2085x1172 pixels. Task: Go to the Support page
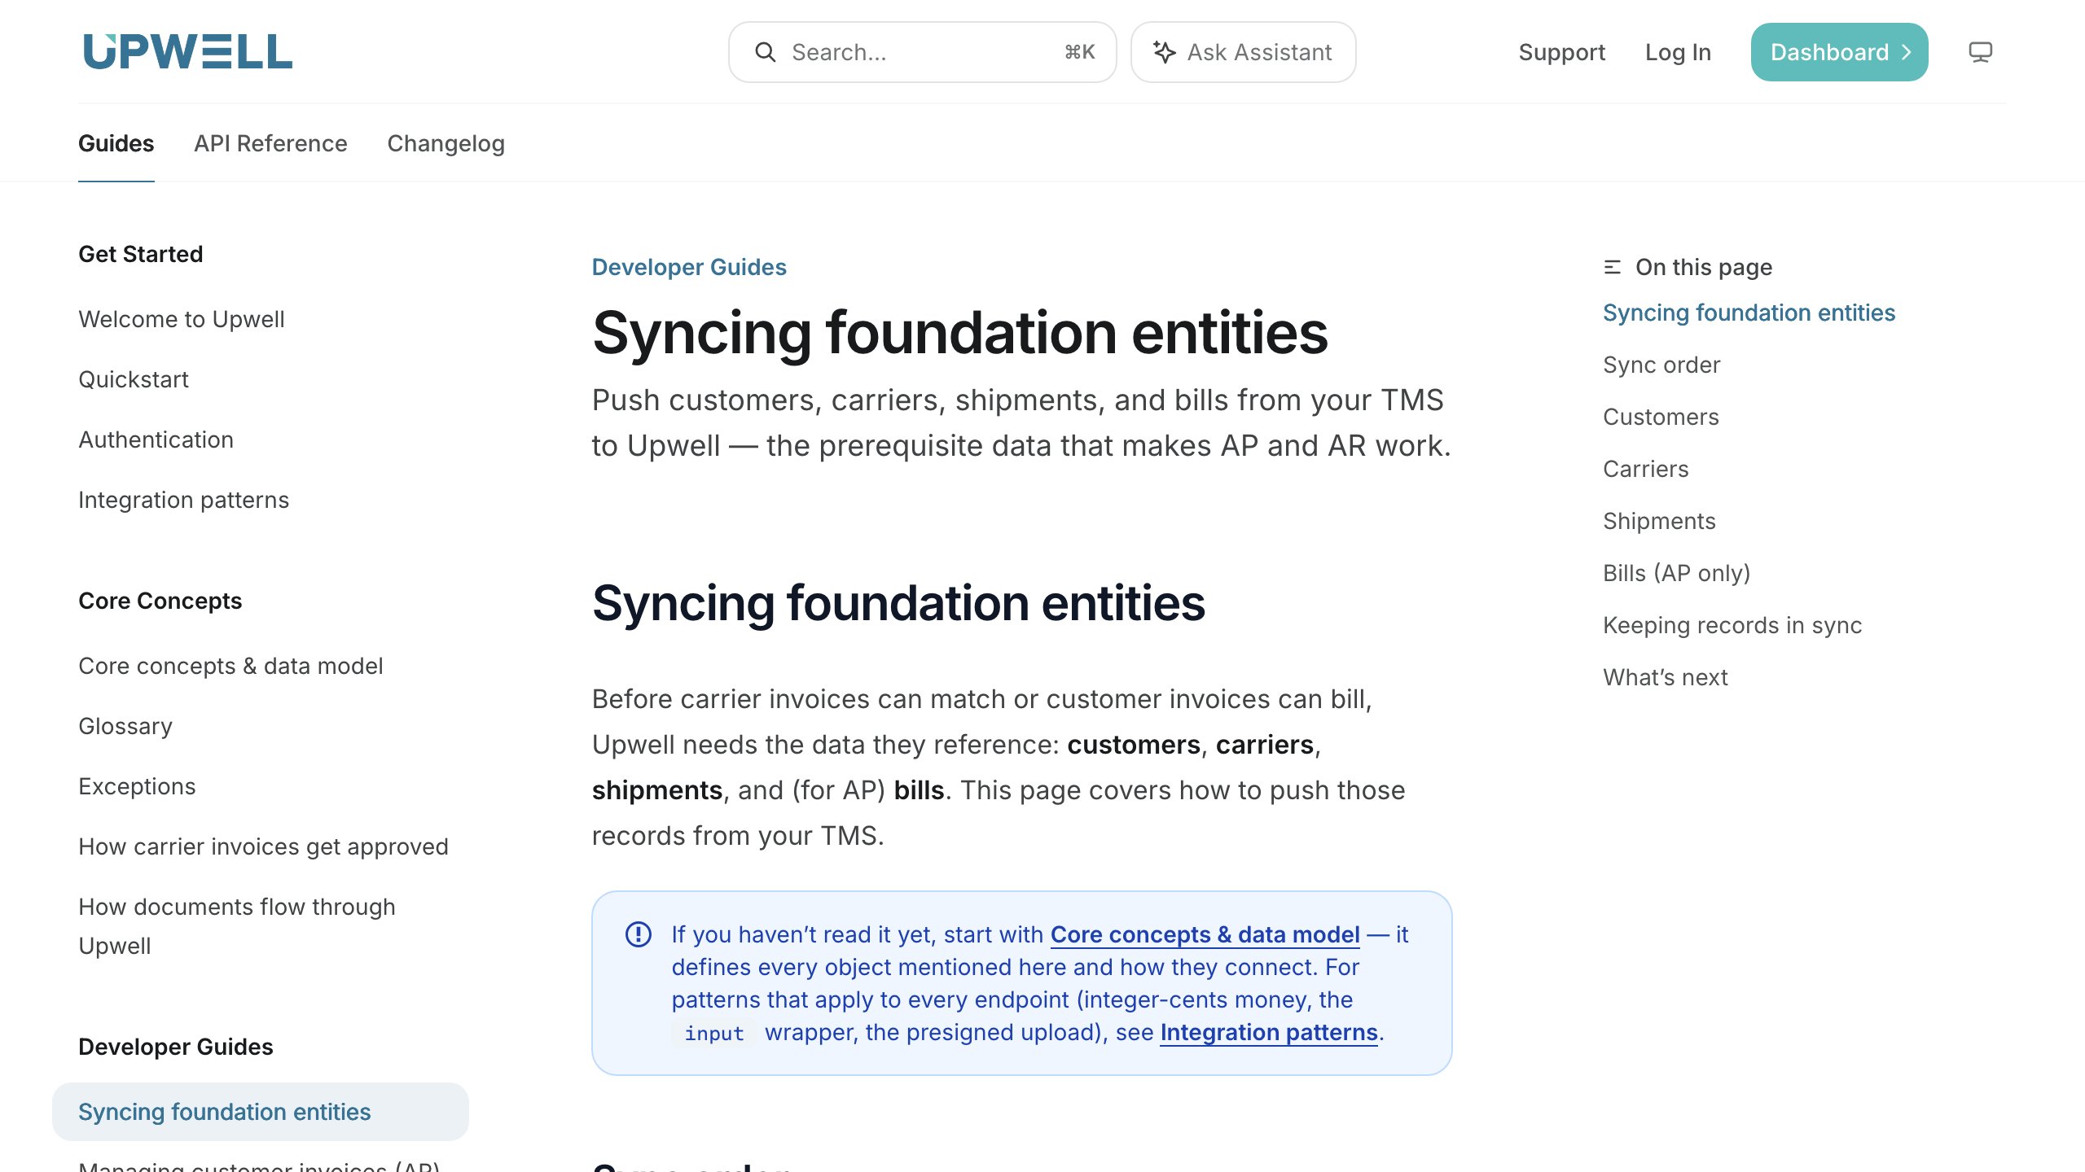pos(1561,52)
